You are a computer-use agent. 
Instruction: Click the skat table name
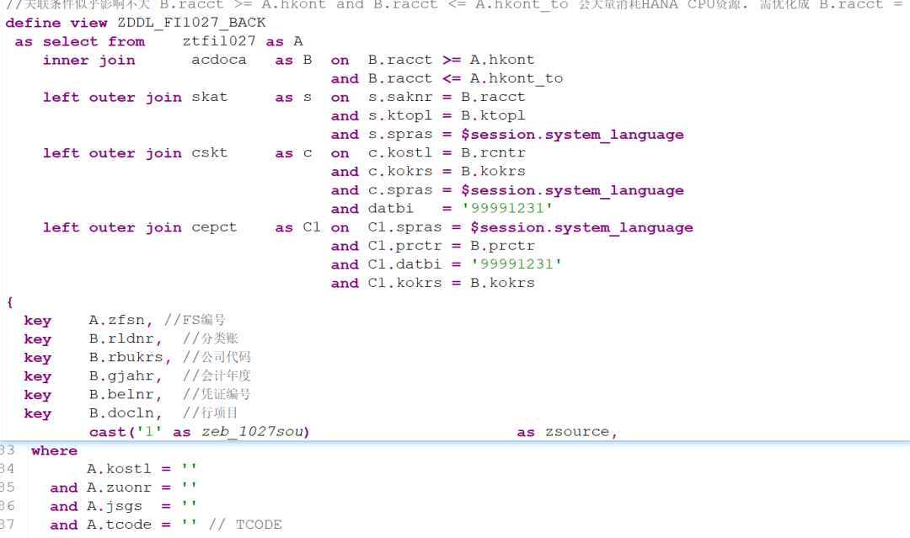(x=210, y=97)
